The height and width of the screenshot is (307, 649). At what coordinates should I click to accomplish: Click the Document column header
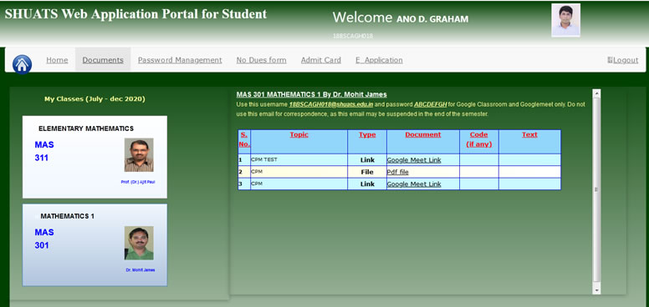[423, 134]
